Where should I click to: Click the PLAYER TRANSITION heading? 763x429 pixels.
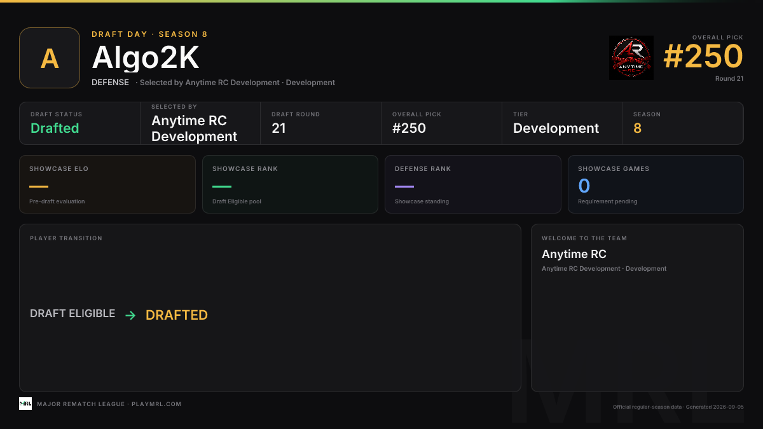point(66,238)
